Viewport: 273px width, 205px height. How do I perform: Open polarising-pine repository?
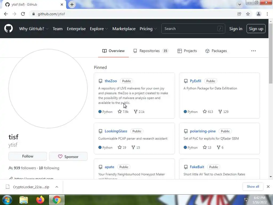[203, 131]
